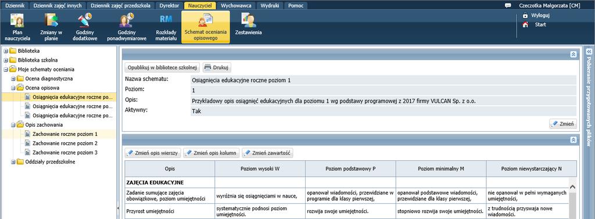The image size is (595, 219).
Task: Click cell 'rozwija swoje umiejętności.'
Action: [x=350, y=211]
